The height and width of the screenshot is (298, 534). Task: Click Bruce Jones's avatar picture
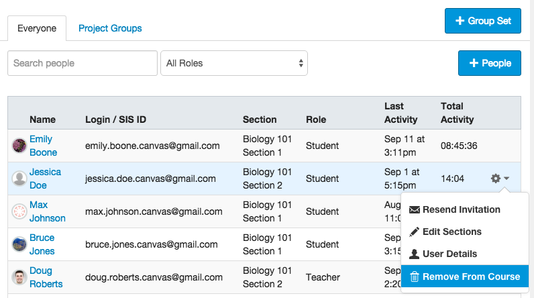[x=19, y=244]
